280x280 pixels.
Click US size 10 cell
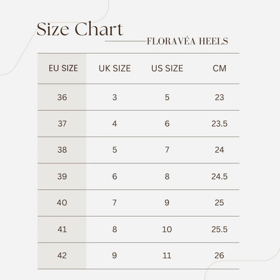(x=167, y=229)
